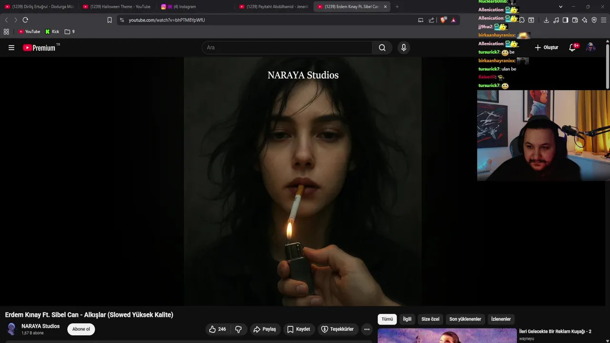Click the video player to pause
Viewport: 610px width, 343px height.
(303, 181)
